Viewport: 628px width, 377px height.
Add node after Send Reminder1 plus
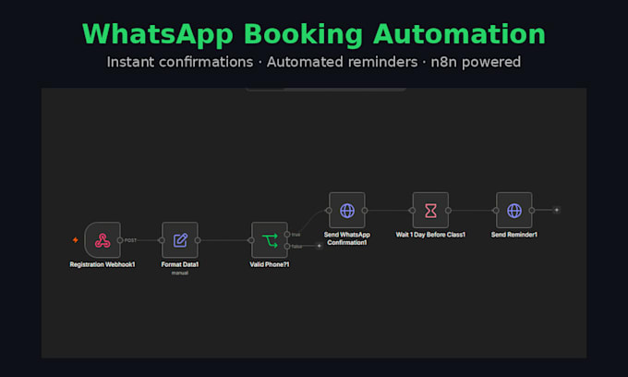(556, 210)
